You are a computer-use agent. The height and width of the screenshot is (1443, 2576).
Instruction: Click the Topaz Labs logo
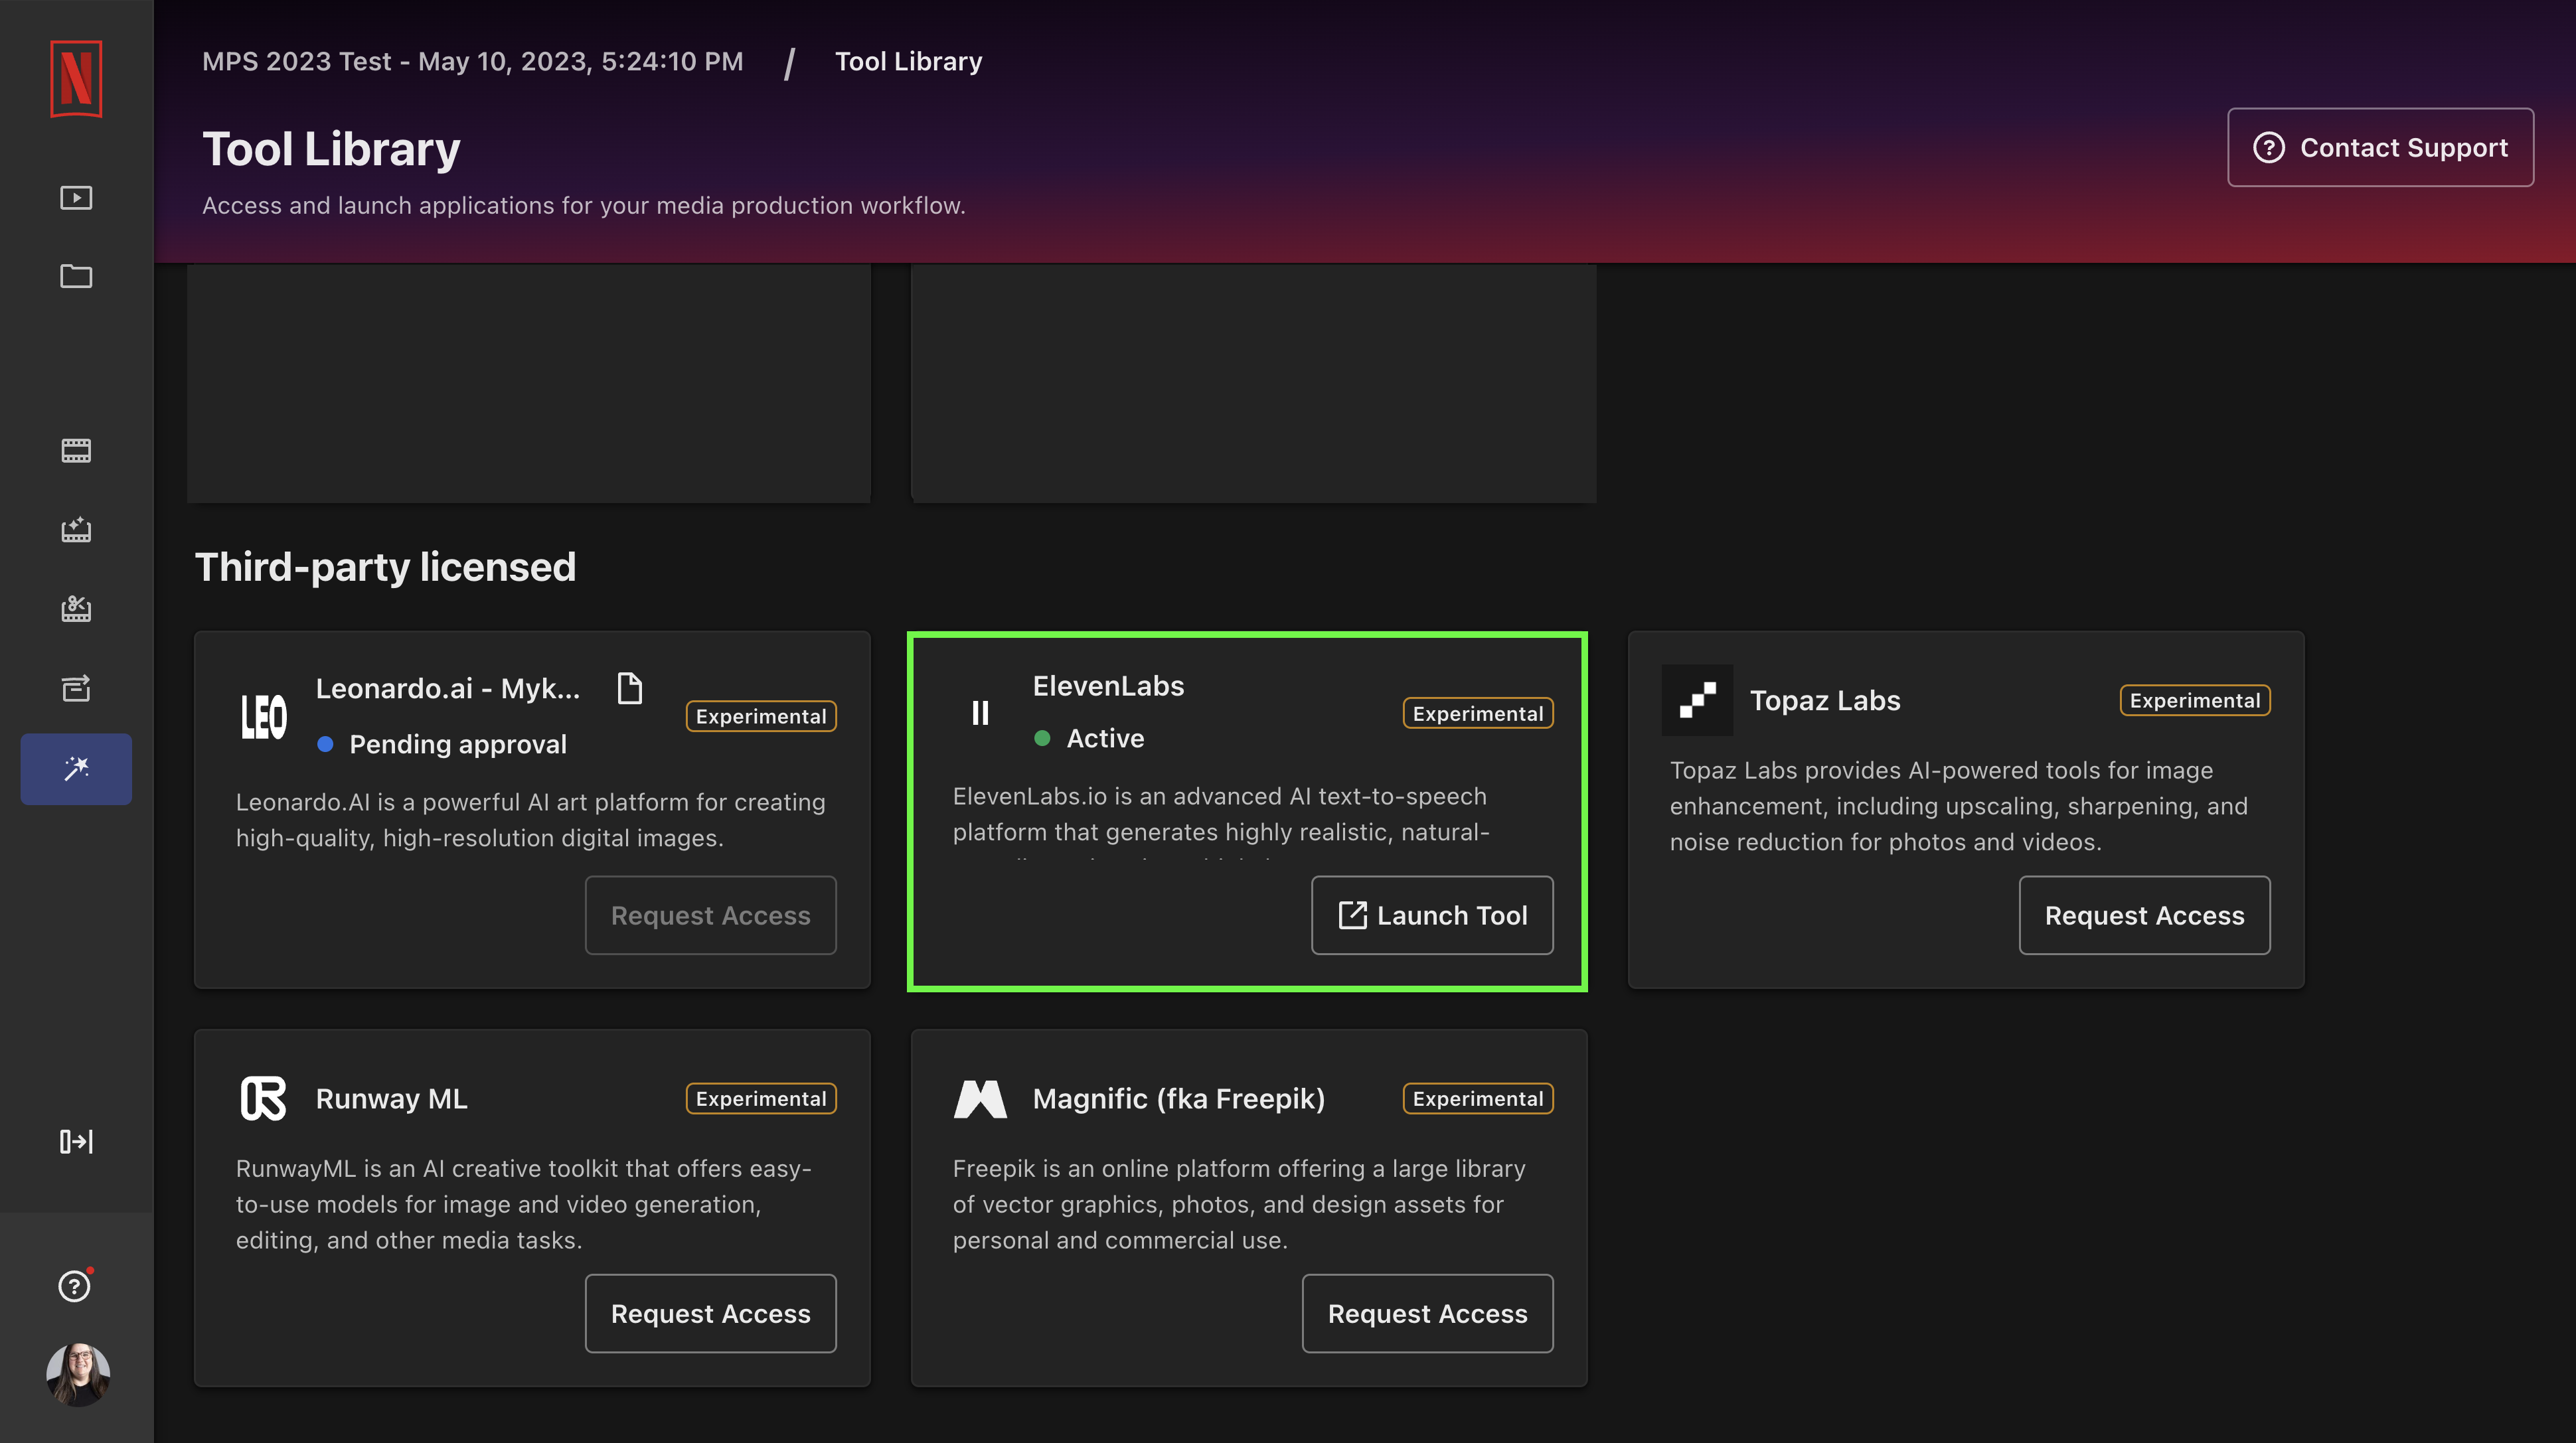[1697, 700]
